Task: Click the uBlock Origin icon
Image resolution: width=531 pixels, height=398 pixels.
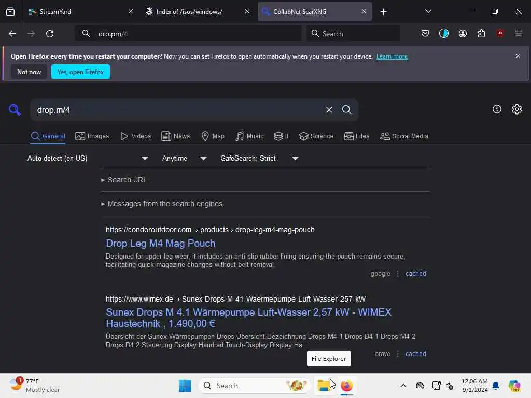Action: (500, 33)
